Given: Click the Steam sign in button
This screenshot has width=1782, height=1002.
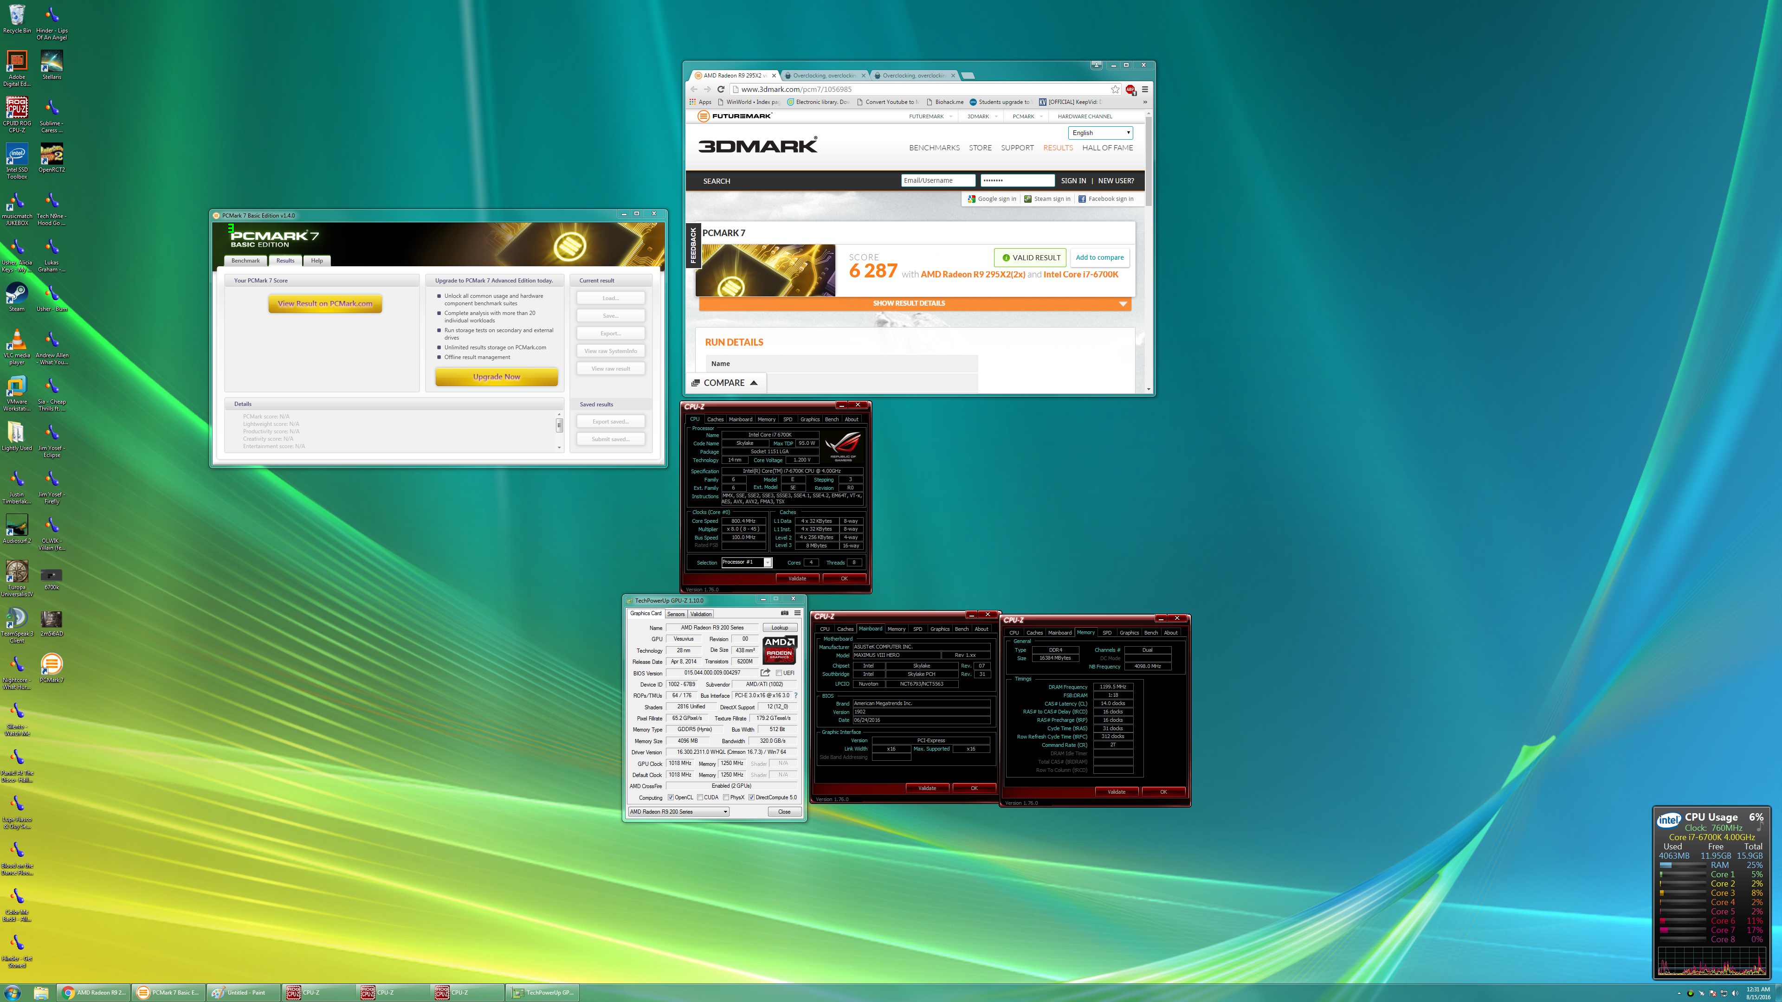Looking at the screenshot, I should tap(1047, 199).
